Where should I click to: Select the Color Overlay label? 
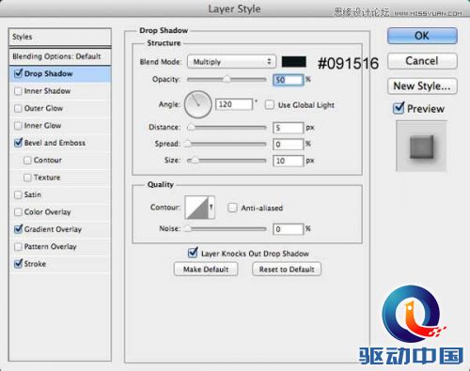tap(48, 212)
